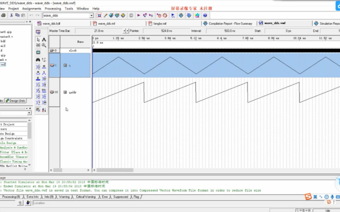Select the Waveform Editing tool

[38, 45]
